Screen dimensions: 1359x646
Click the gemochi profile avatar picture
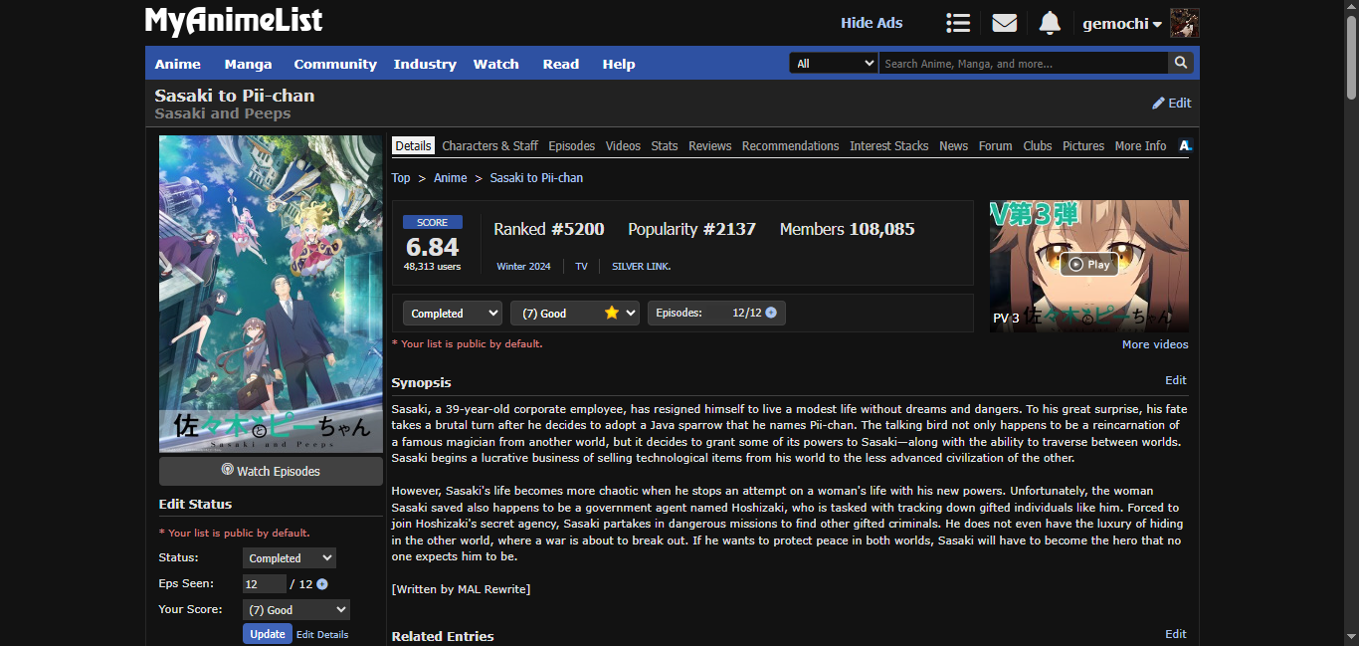point(1184,23)
